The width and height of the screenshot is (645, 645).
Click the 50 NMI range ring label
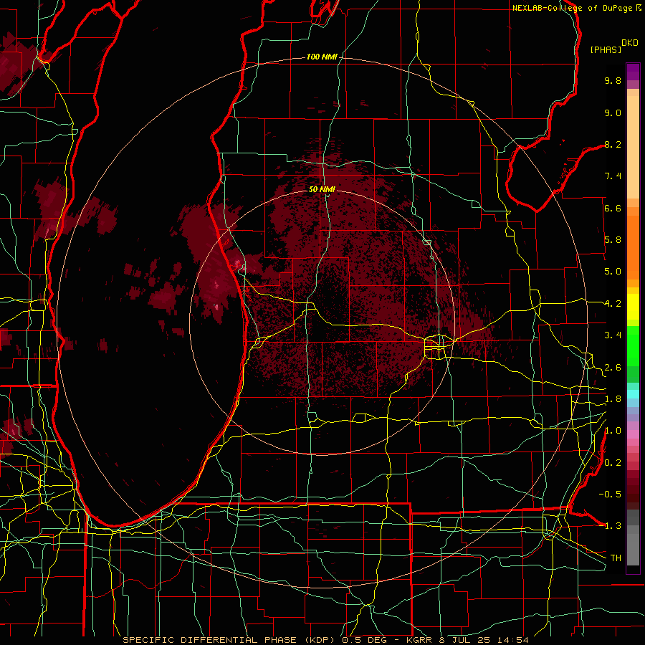click(322, 189)
